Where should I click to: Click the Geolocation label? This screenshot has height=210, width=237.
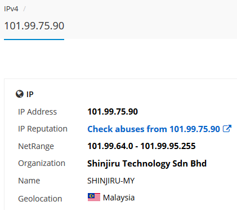[x=40, y=199]
